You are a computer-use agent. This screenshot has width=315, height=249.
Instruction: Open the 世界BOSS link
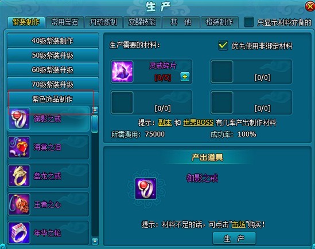198,122
